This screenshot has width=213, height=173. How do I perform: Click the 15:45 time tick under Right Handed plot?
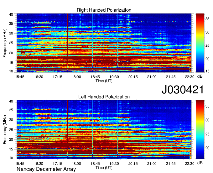tap(20, 77)
